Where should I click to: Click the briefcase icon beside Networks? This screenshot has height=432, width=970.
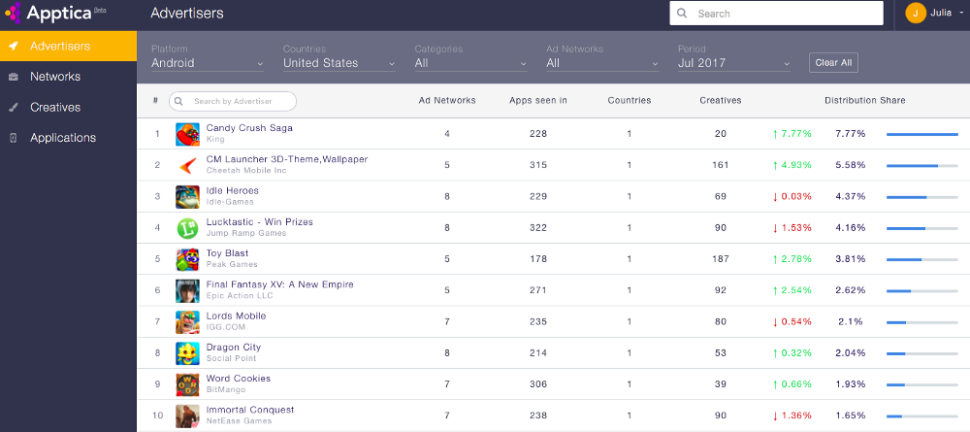(x=13, y=77)
